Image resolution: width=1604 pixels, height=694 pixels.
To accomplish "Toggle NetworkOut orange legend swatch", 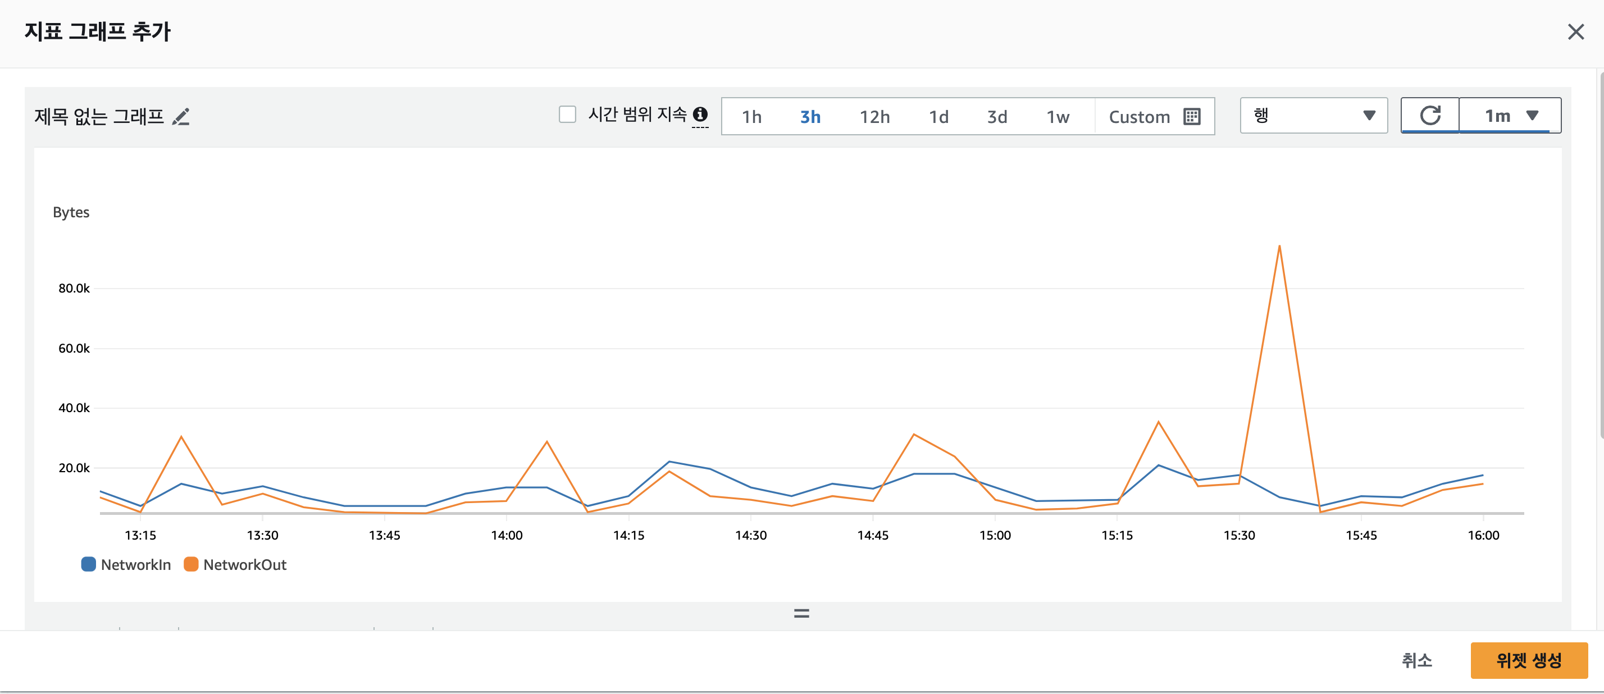I will [191, 564].
